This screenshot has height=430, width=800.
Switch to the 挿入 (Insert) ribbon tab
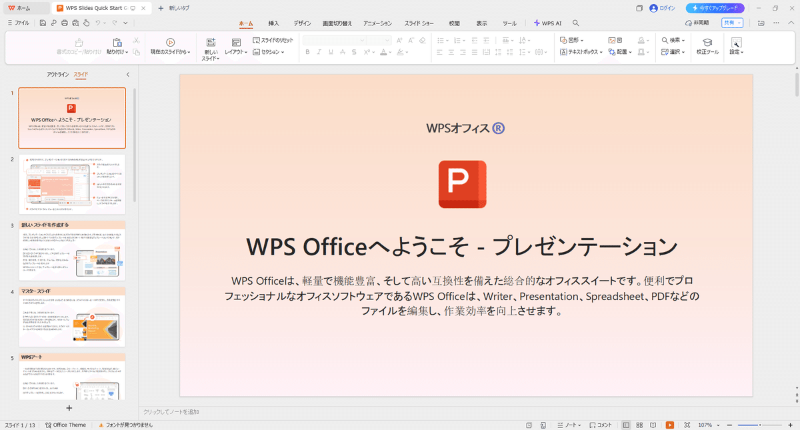[273, 22]
